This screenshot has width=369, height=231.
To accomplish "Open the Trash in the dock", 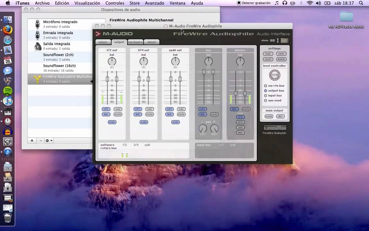I will pyautogui.click(x=8, y=218).
